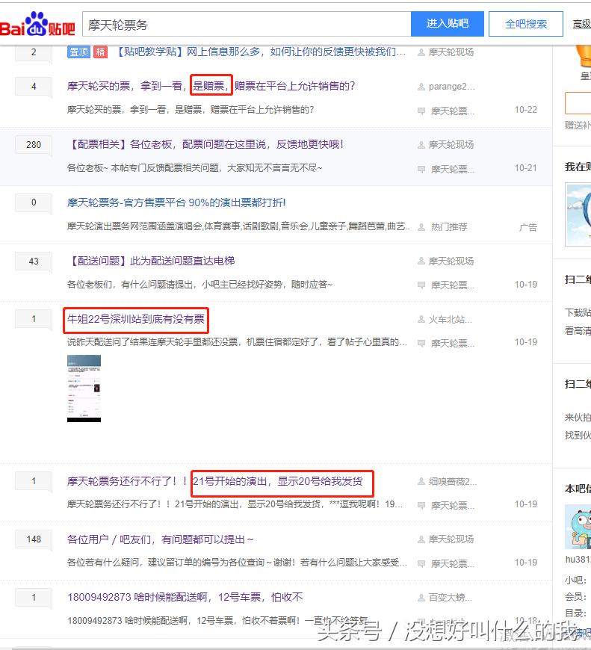
Task: Open post 各位用户 / 吧友们,有问题都可以提出
Action: pos(160,539)
